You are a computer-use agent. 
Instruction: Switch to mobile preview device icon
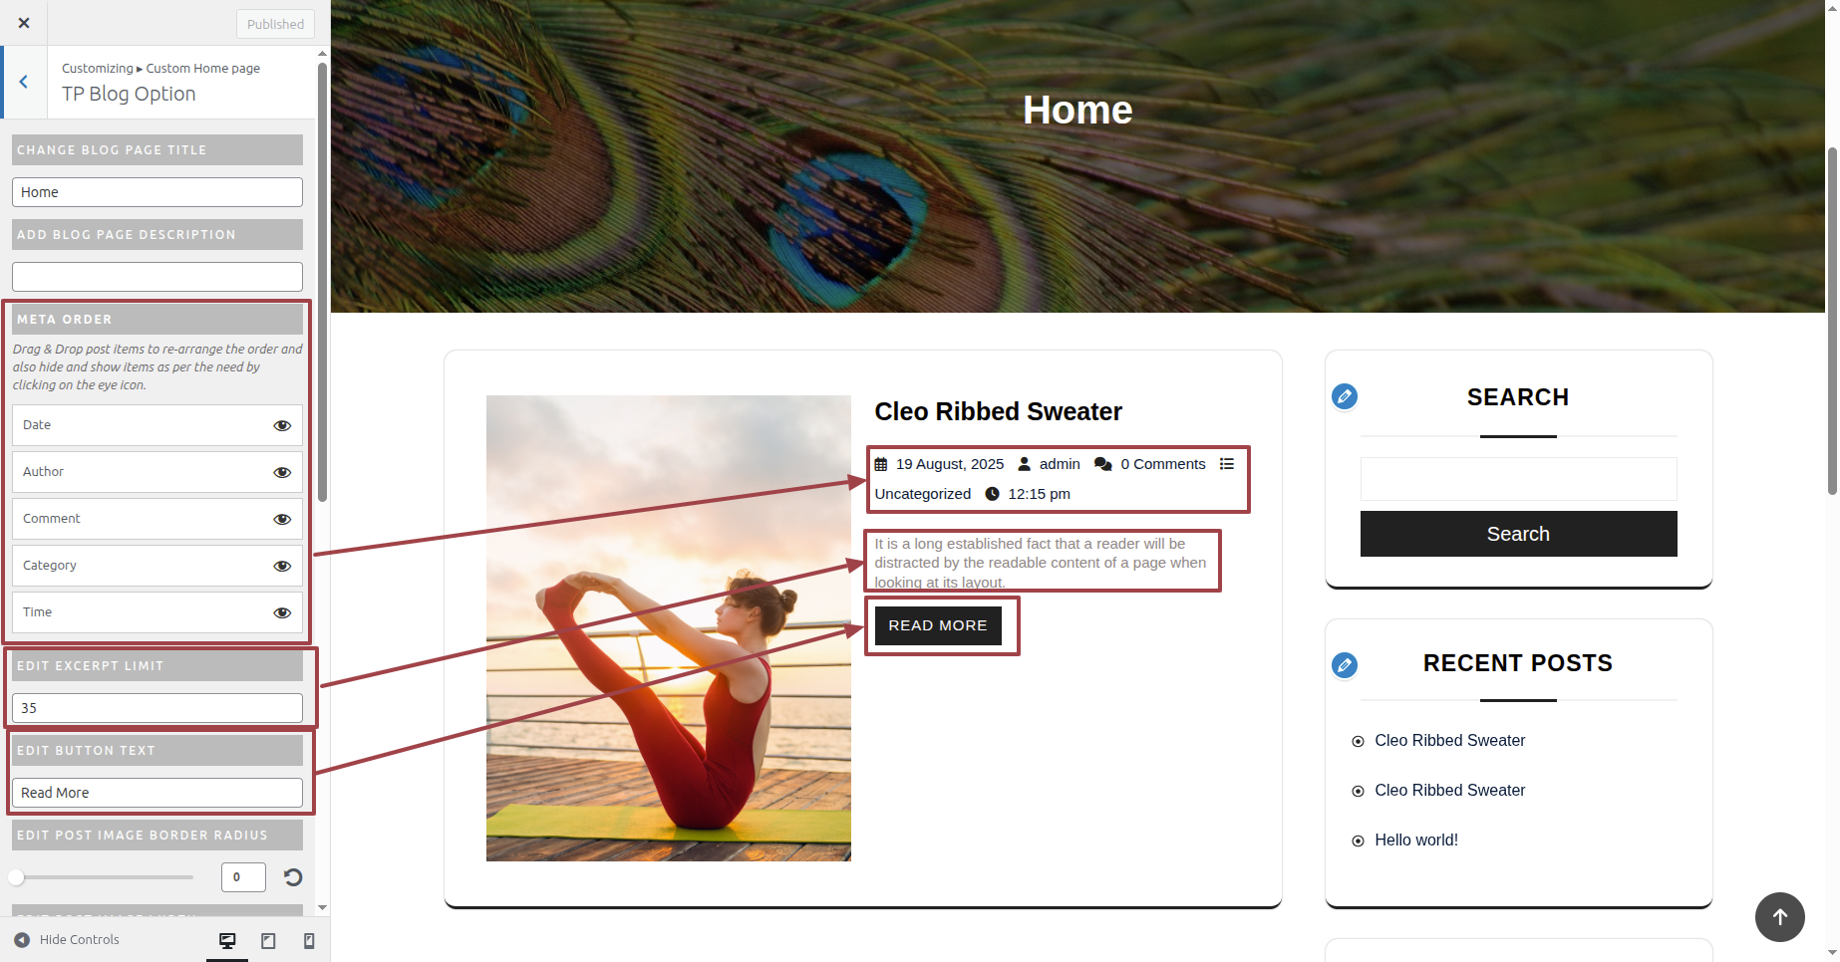coord(309,941)
